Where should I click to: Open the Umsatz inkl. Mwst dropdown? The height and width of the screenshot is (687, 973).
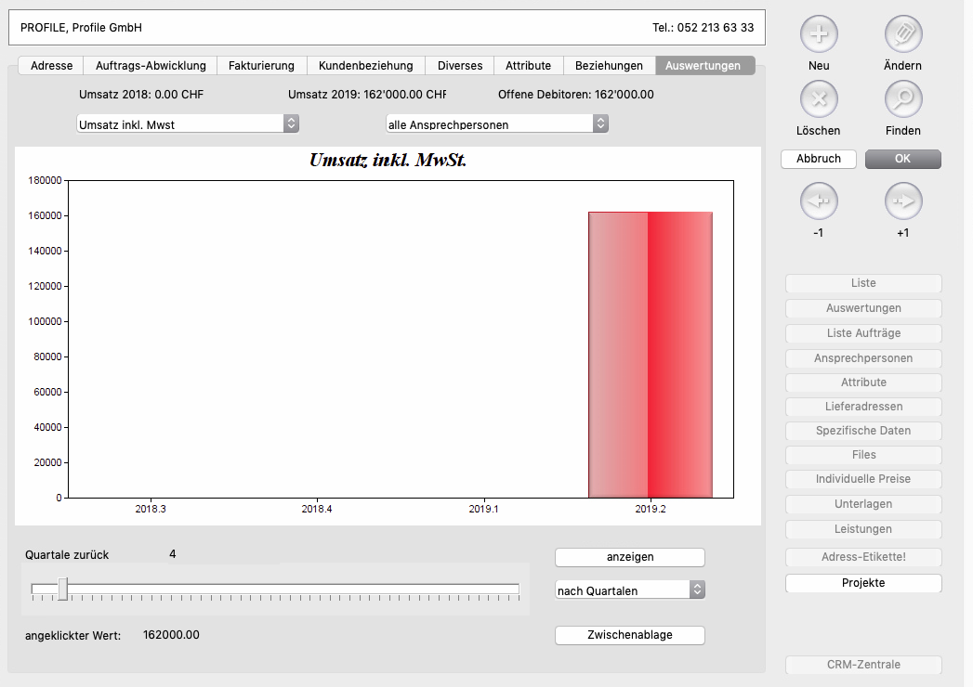pos(188,123)
